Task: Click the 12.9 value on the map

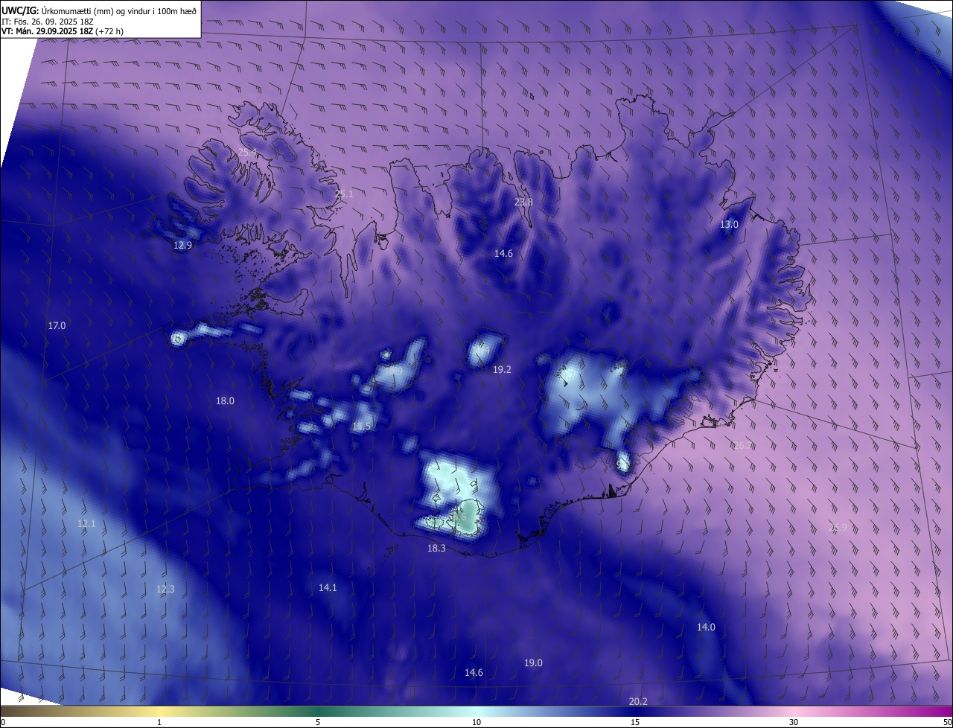Action: [182, 246]
